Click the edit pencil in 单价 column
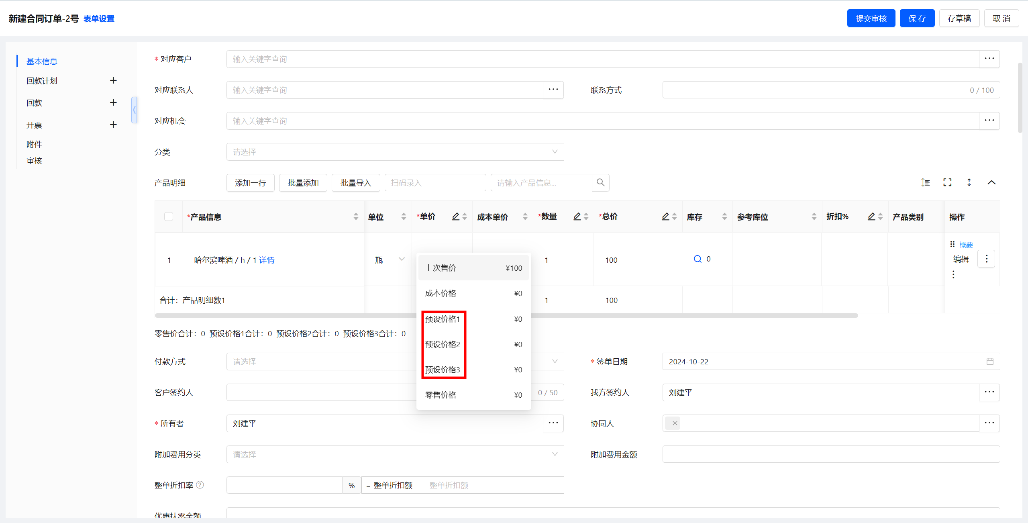This screenshot has height=523, width=1028. (455, 217)
